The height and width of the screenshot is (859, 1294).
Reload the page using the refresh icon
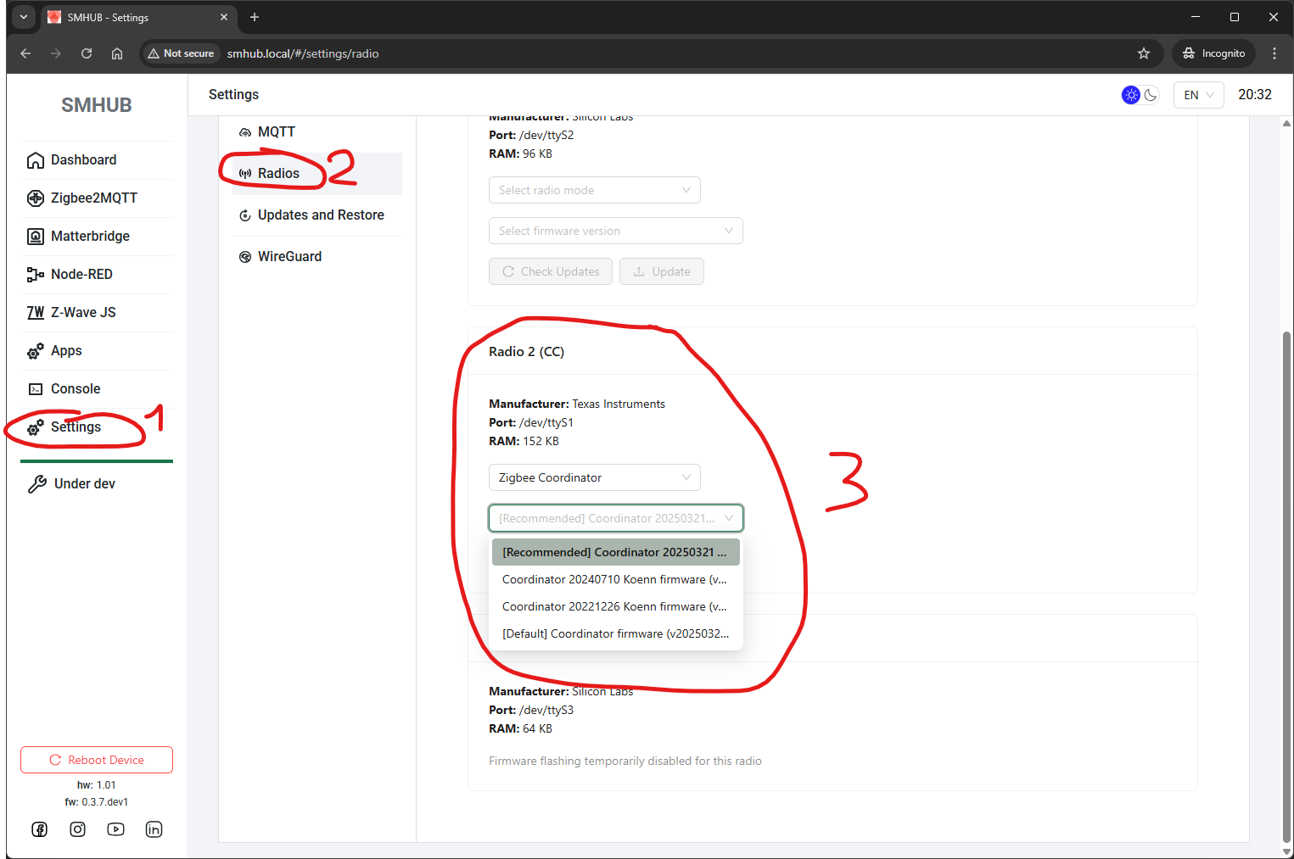[87, 53]
